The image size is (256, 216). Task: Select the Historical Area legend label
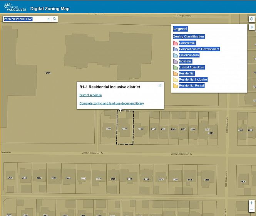(189, 55)
